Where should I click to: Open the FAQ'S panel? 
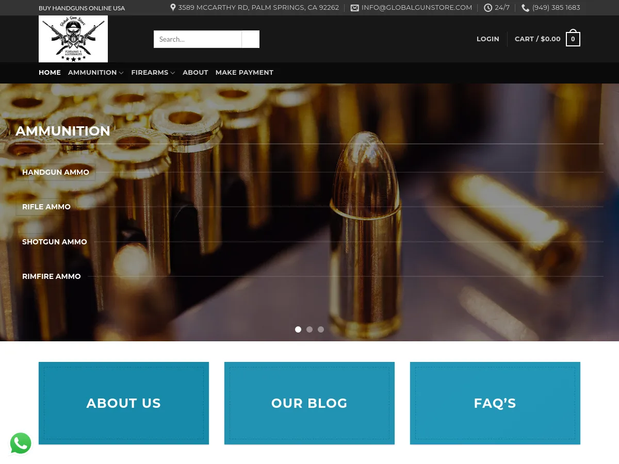click(x=495, y=403)
